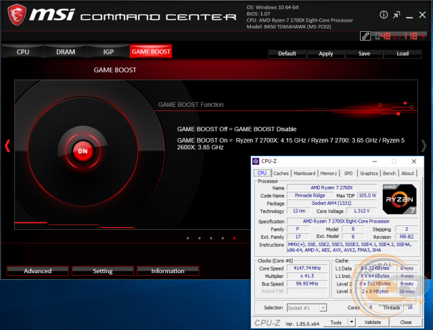This screenshot has width=433, height=330.
Task: Expand the Tools dropdown arrow in CPU-Z
Action: (351, 323)
